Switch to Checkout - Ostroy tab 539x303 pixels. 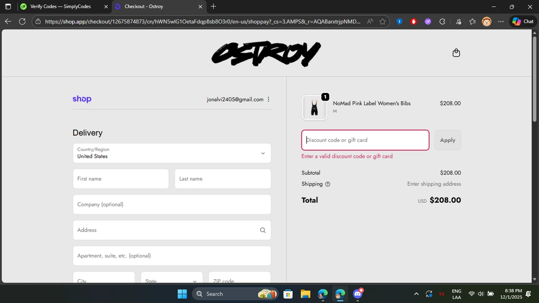[158, 6]
